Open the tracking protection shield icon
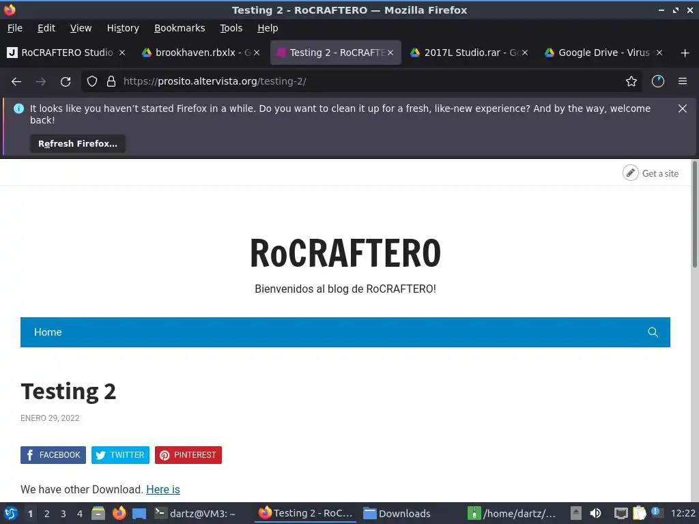The image size is (699, 524). (x=92, y=82)
